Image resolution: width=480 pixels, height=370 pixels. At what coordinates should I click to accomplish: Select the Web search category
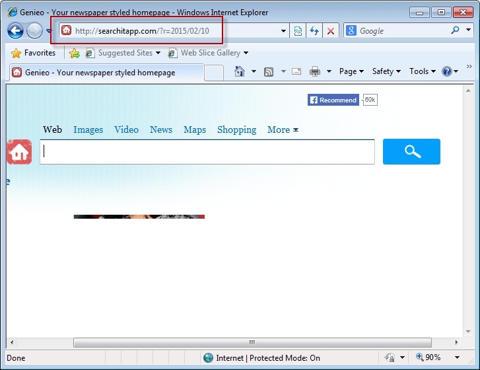coord(52,129)
